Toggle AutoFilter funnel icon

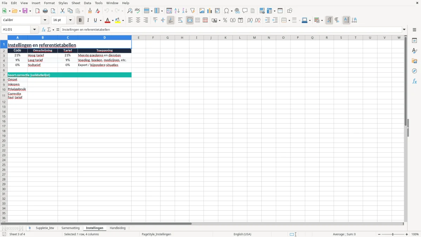tap(193, 11)
